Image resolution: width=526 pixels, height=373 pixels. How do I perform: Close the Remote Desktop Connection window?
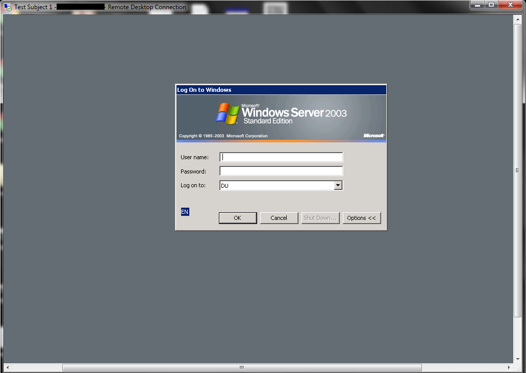click(510, 5)
